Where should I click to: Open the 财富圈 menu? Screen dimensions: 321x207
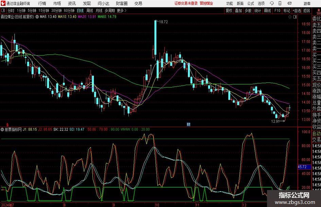pyautogui.click(x=122, y=3)
